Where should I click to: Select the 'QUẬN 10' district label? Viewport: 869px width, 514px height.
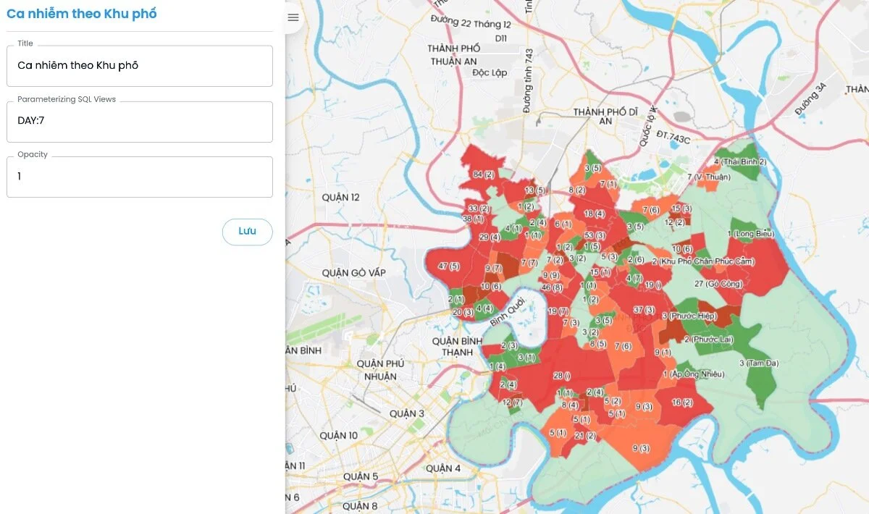point(338,435)
